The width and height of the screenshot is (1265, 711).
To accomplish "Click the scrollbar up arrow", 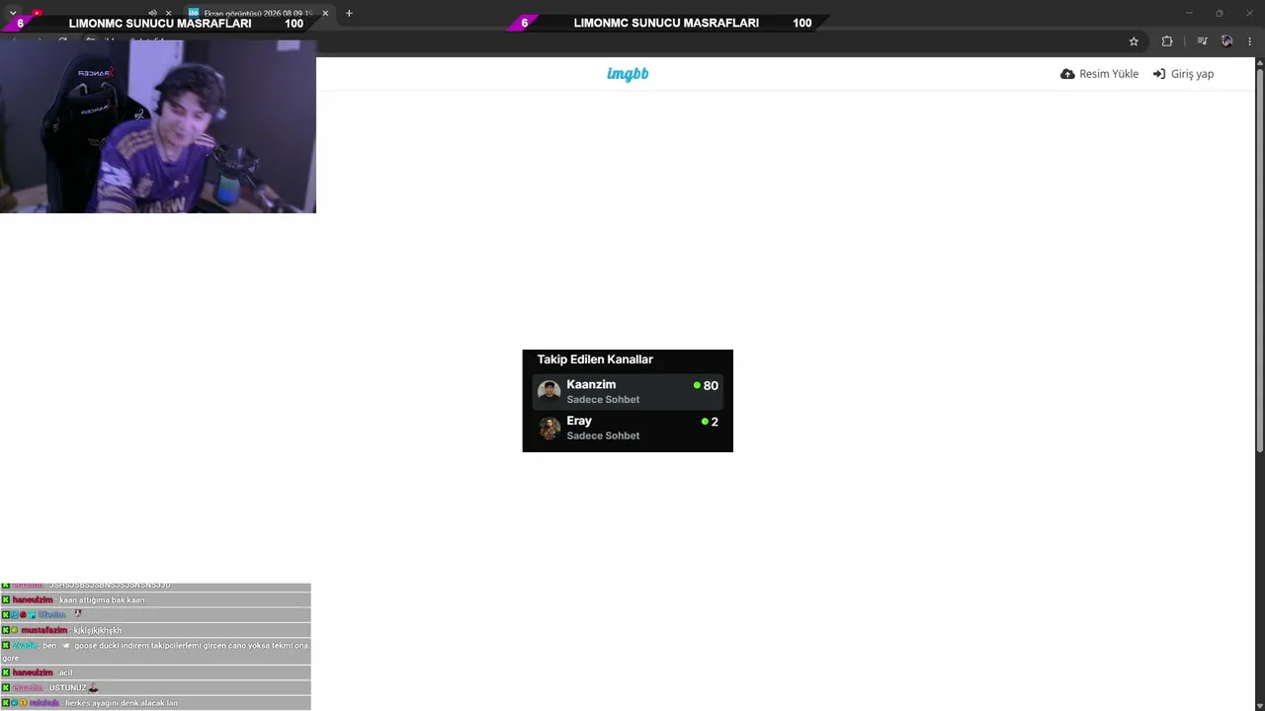I will (1259, 62).
